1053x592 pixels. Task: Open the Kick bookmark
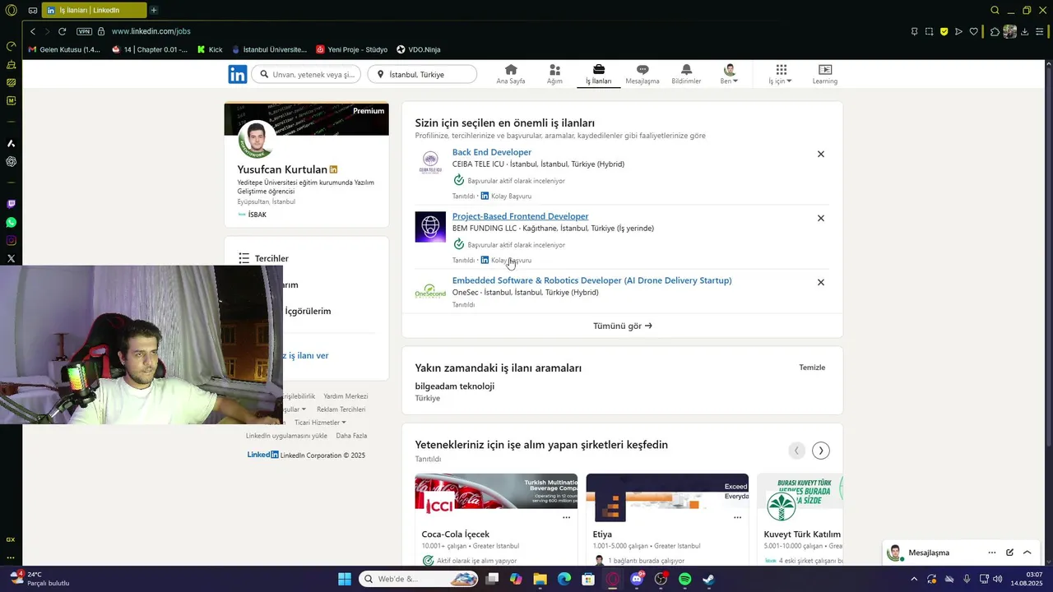210,49
